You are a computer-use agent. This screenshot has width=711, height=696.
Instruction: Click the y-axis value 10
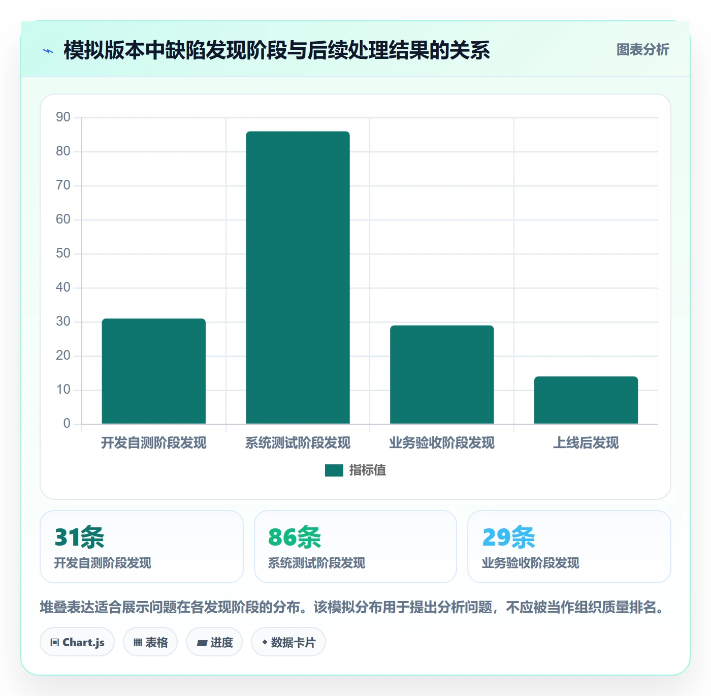63,390
